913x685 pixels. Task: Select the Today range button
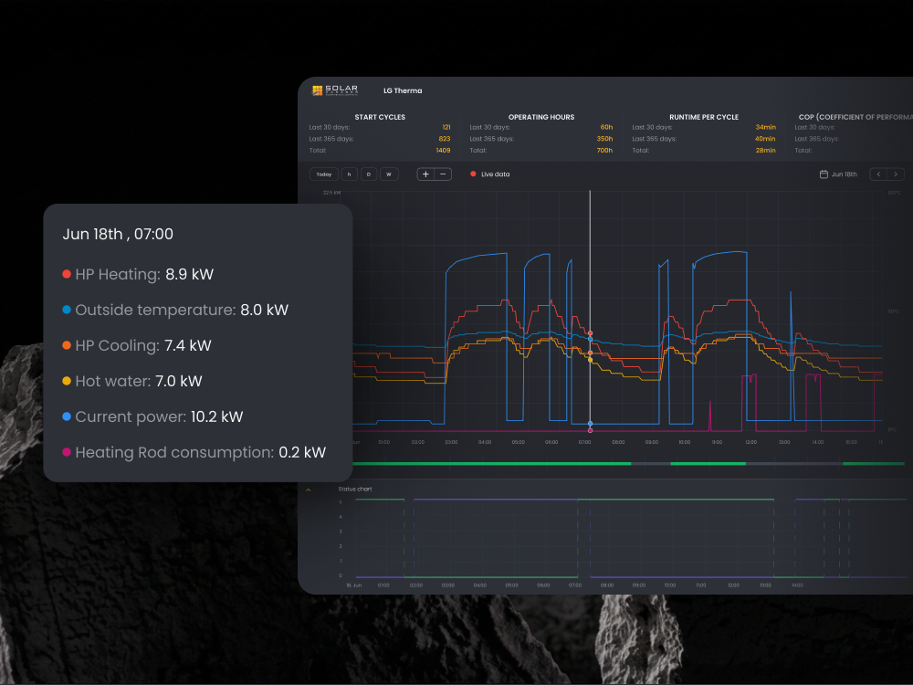click(x=324, y=174)
